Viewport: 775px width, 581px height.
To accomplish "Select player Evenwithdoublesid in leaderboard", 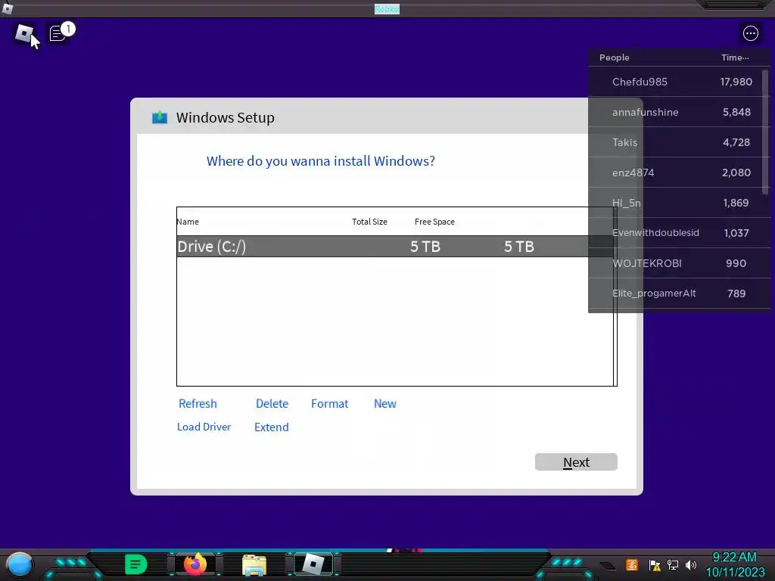I will (679, 233).
